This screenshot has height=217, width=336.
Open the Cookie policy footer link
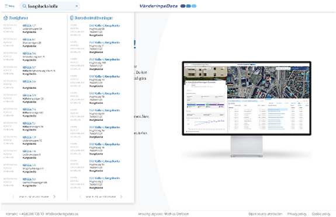321,213
